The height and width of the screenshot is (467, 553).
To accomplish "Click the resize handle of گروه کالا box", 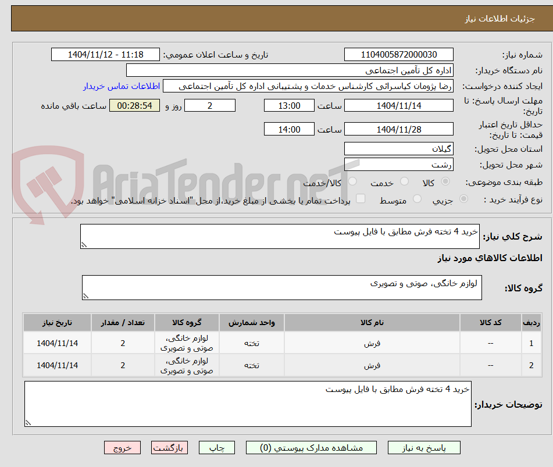I will tap(85, 296).
